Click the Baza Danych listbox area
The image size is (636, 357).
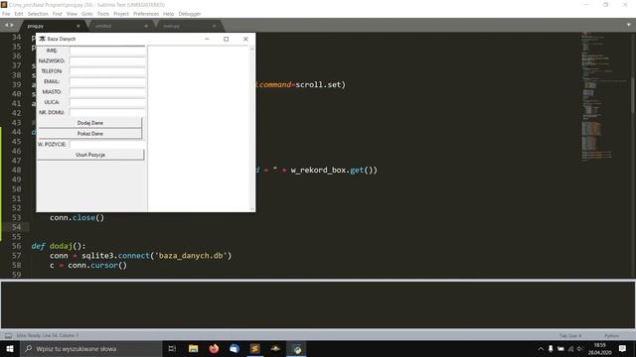pyautogui.click(x=199, y=128)
